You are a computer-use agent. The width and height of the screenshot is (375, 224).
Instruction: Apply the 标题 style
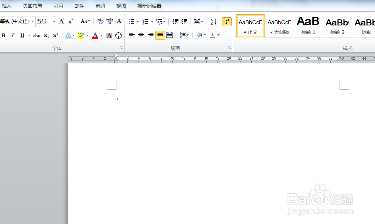pos(364,26)
